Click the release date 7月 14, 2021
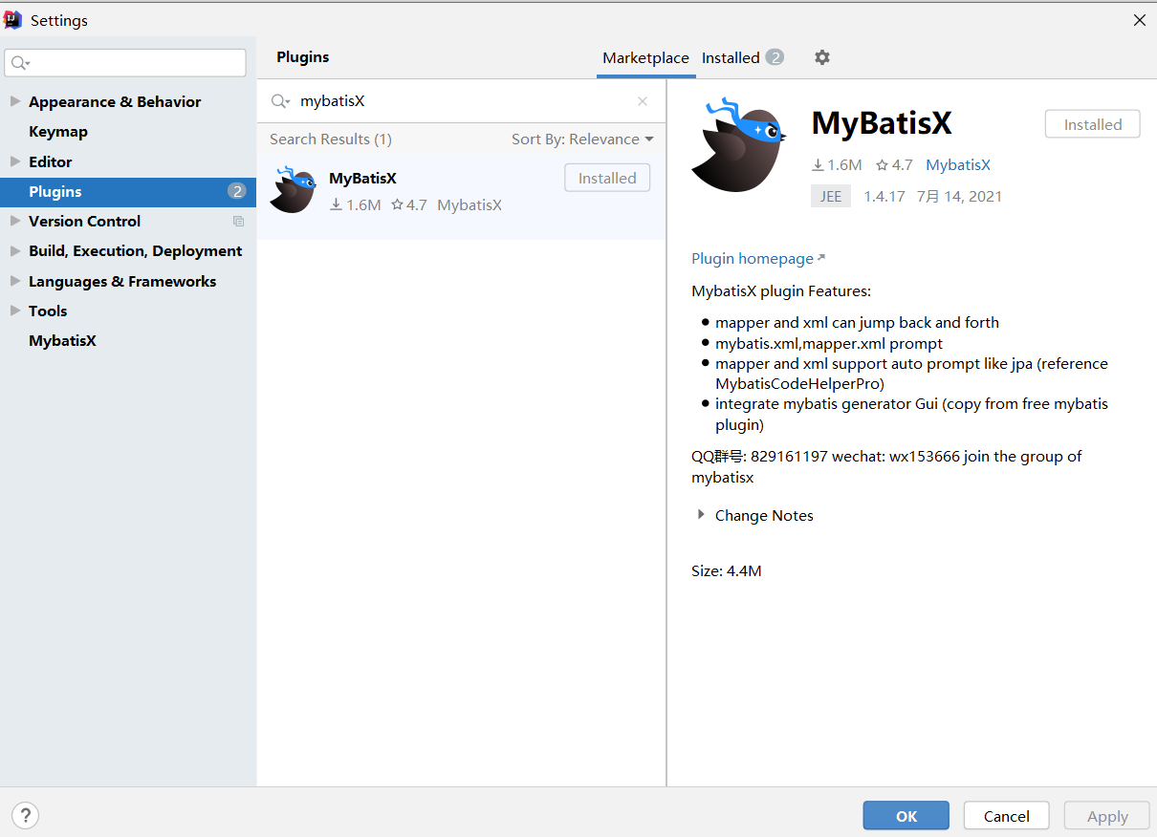The image size is (1157, 837). pyautogui.click(x=959, y=197)
